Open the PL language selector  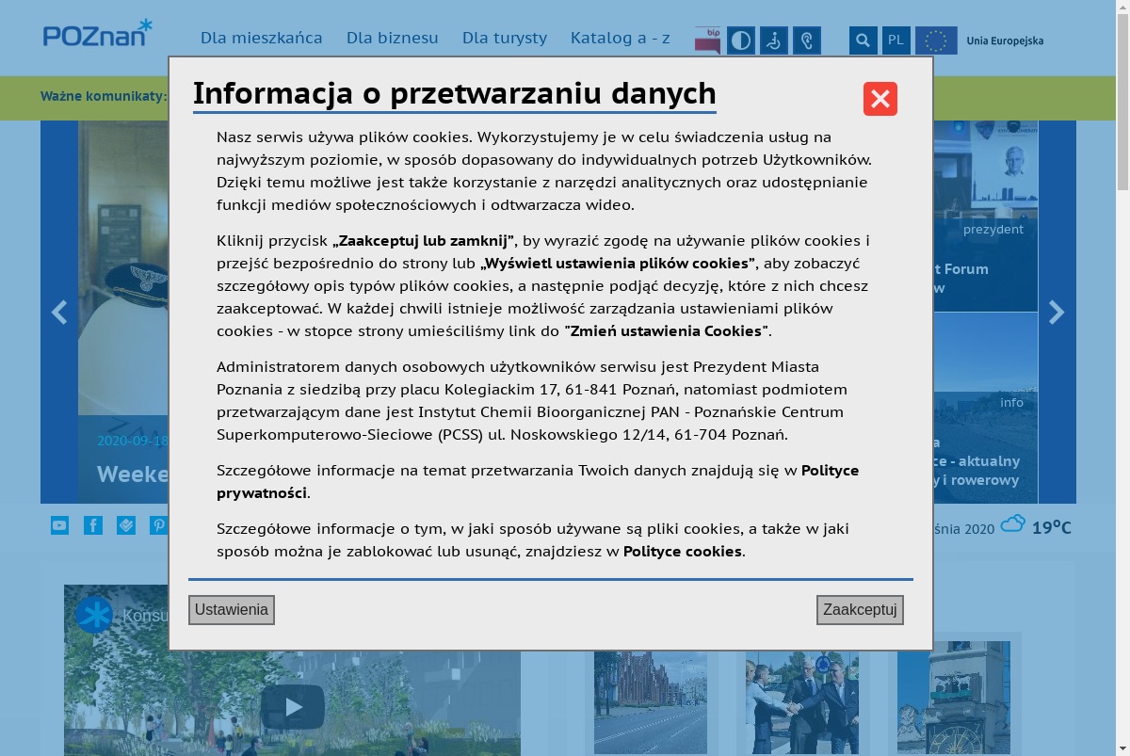896,40
